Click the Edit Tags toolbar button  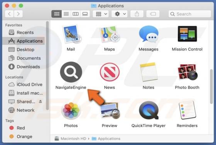pyautogui.click(x=153, y=14)
